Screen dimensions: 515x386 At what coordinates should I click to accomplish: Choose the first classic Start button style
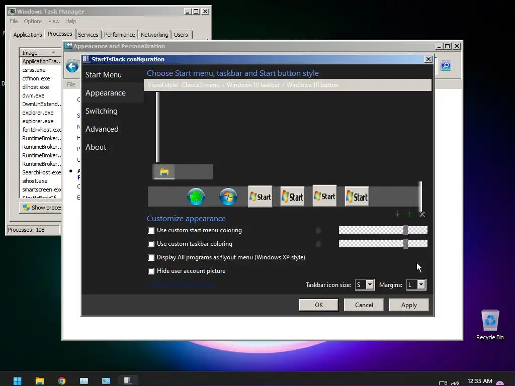click(x=260, y=197)
